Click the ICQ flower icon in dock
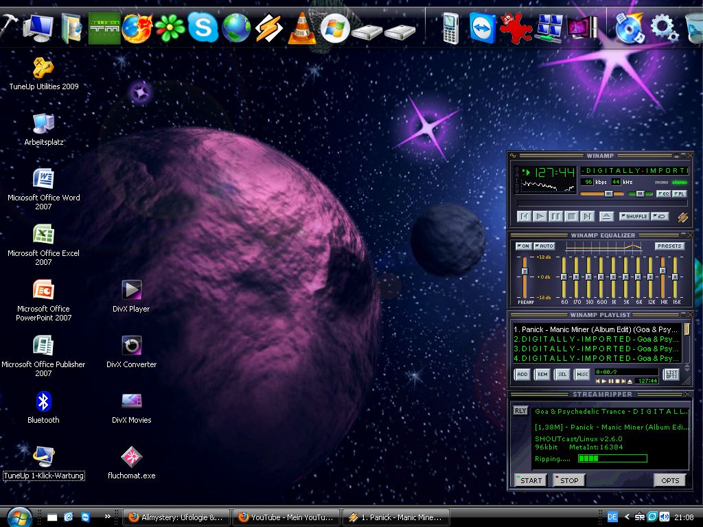Viewport: 703px width, 527px height. (x=170, y=28)
